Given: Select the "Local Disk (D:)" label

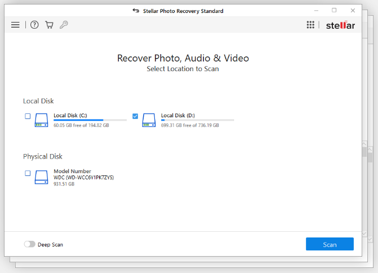Looking at the screenshot, I should [x=178, y=116].
